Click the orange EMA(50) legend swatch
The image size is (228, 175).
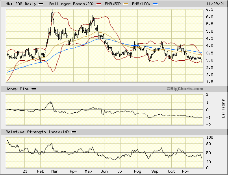tap(126, 4)
